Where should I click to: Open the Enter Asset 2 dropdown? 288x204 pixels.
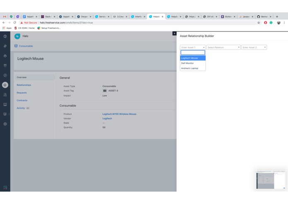tap(254, 47)
